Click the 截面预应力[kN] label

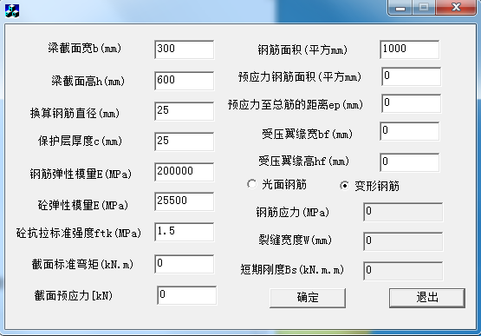pos(74,296)
